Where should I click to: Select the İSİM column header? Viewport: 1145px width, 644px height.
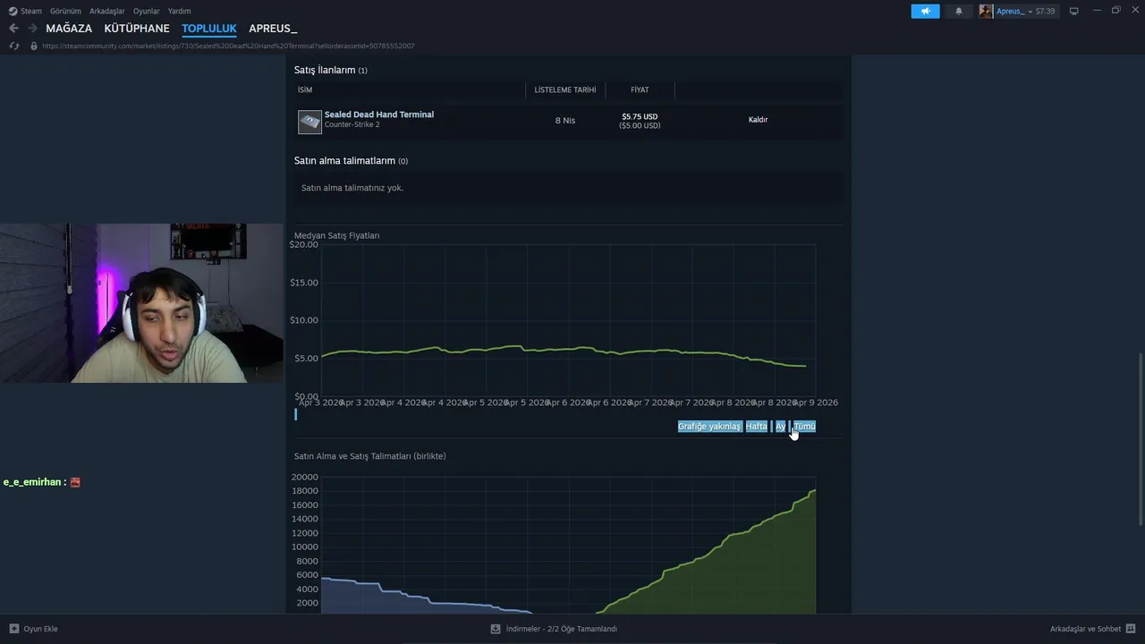[x=305, y=90]
